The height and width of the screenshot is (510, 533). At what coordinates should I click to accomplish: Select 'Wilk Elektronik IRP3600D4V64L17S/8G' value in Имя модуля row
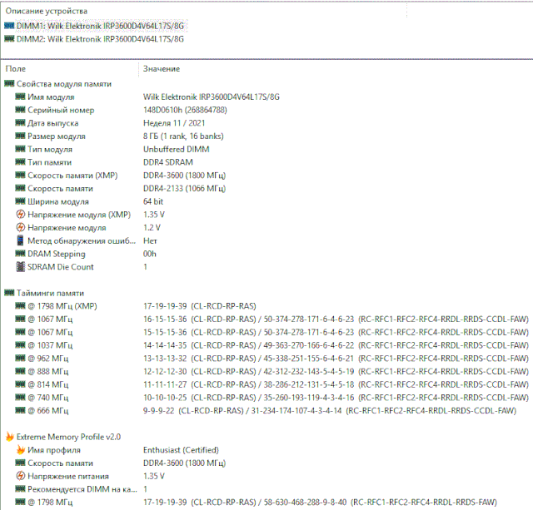(211, 97)
